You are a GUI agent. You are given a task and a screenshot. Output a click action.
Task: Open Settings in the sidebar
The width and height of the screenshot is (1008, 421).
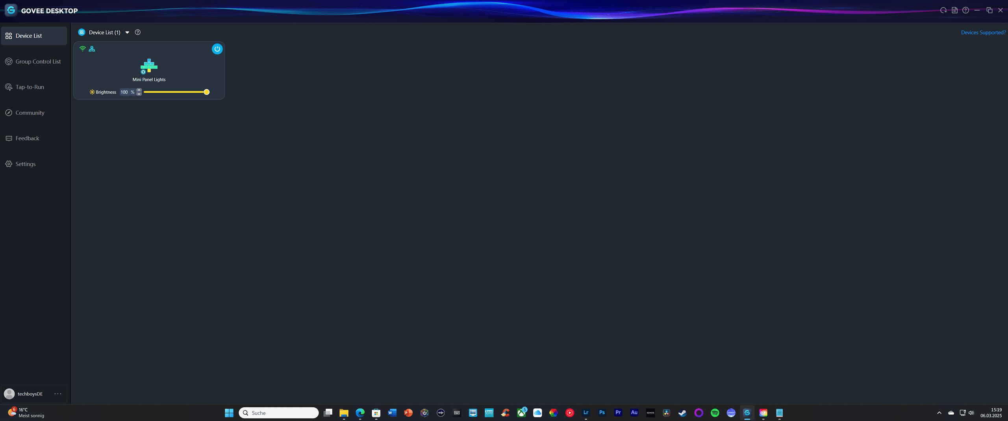tap(34, 164)
